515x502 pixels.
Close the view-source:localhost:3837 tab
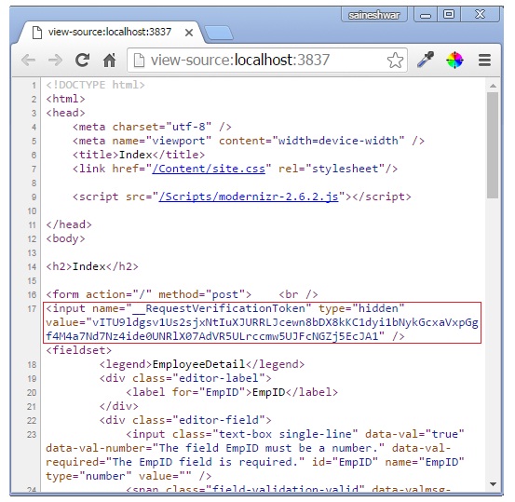point(189,33)
